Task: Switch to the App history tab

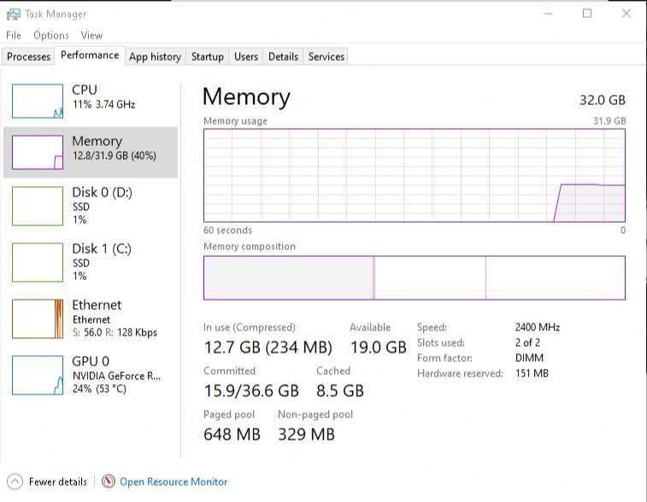Action: tap(155, 56)
